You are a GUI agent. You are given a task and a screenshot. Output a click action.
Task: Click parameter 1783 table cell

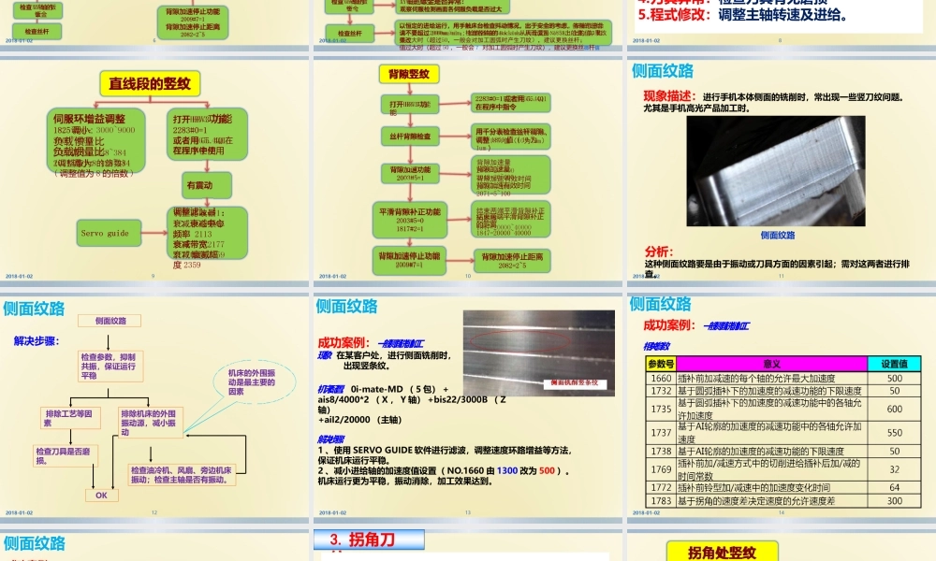tap(661, 501)
